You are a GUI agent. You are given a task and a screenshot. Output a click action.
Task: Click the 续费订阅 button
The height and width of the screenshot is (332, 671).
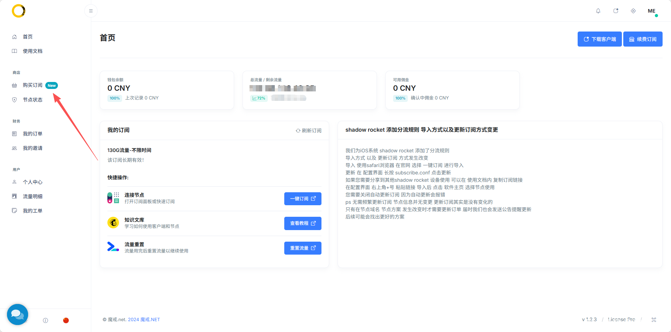point(643,39)
